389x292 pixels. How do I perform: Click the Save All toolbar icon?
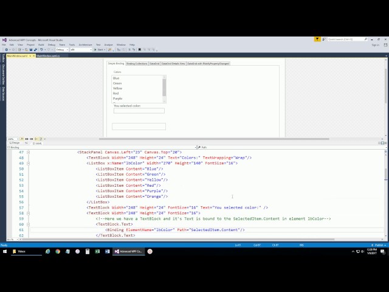[35, 50]
